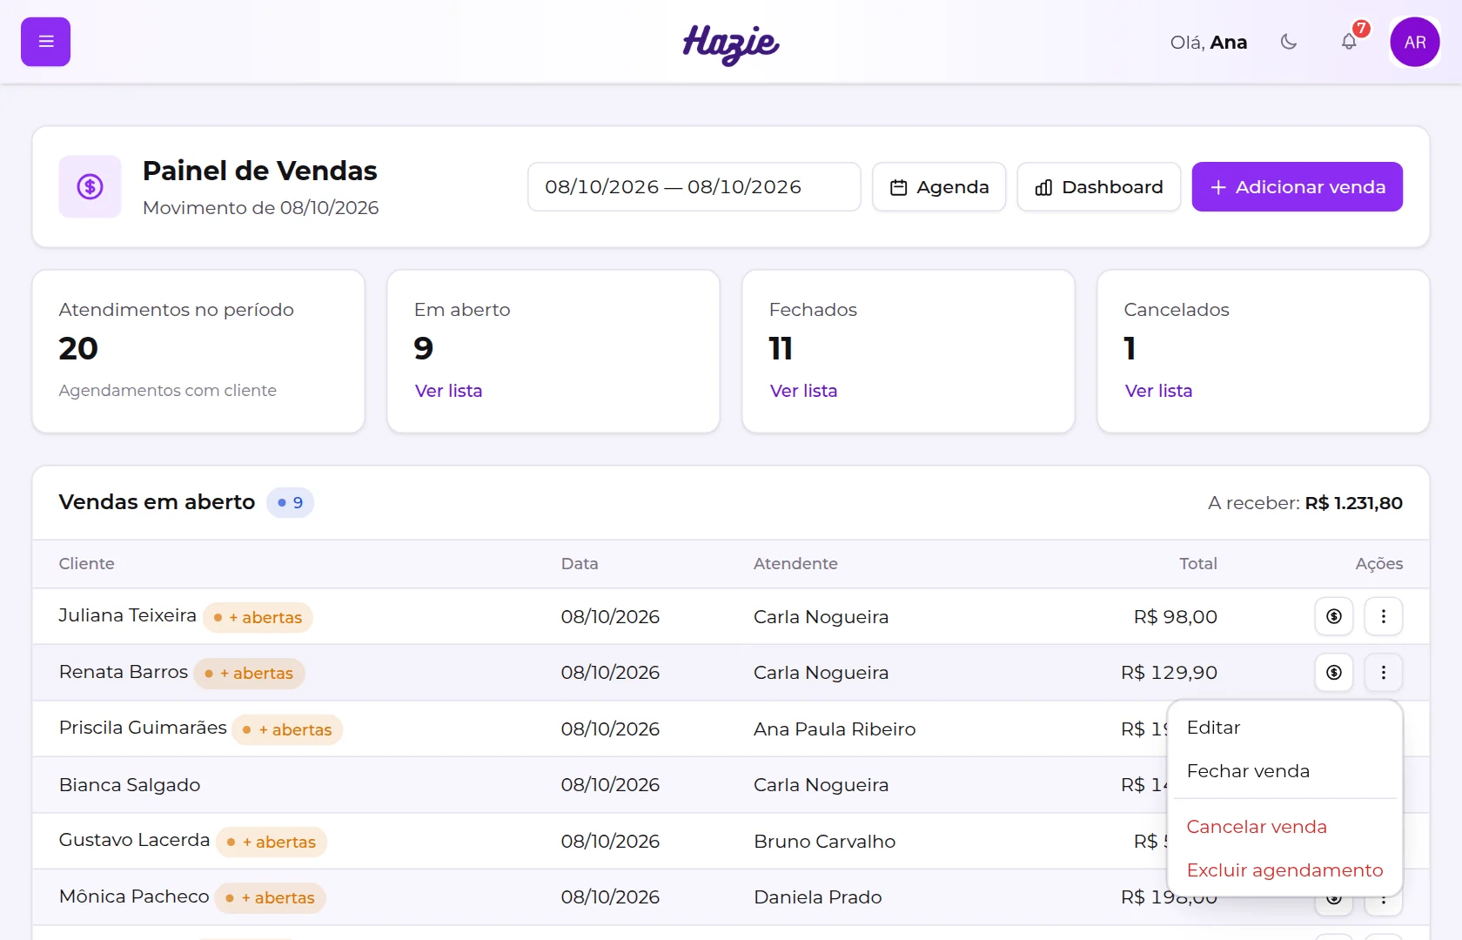Click the Painel de Vendas dollar icon
Image resolution: width=1462 pixels, height=940 pixels.
(x=91, y=186)
